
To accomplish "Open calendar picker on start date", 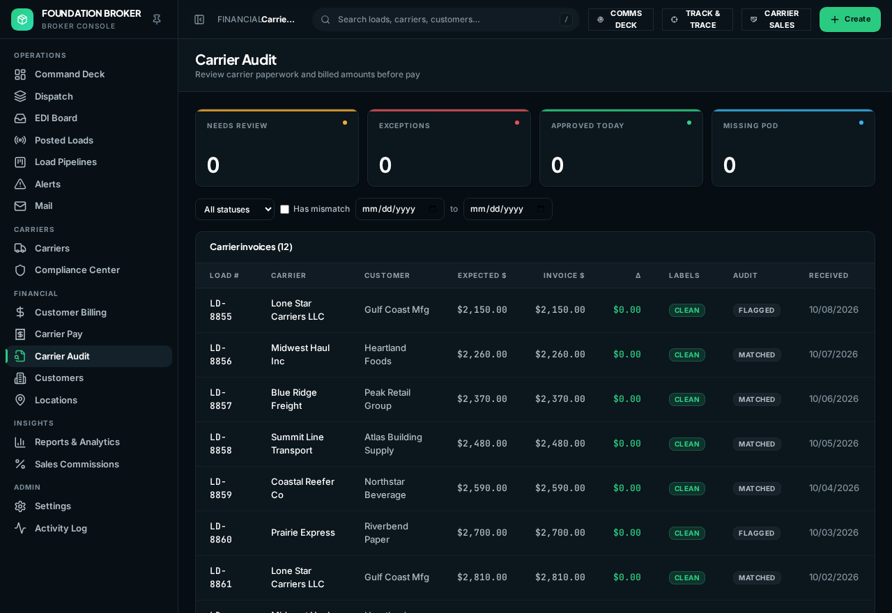I will [433, 209].
